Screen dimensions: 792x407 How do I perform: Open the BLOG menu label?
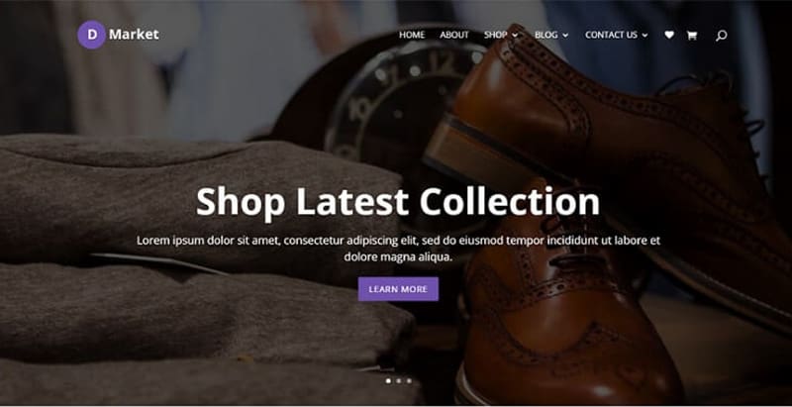coord(546,35)
